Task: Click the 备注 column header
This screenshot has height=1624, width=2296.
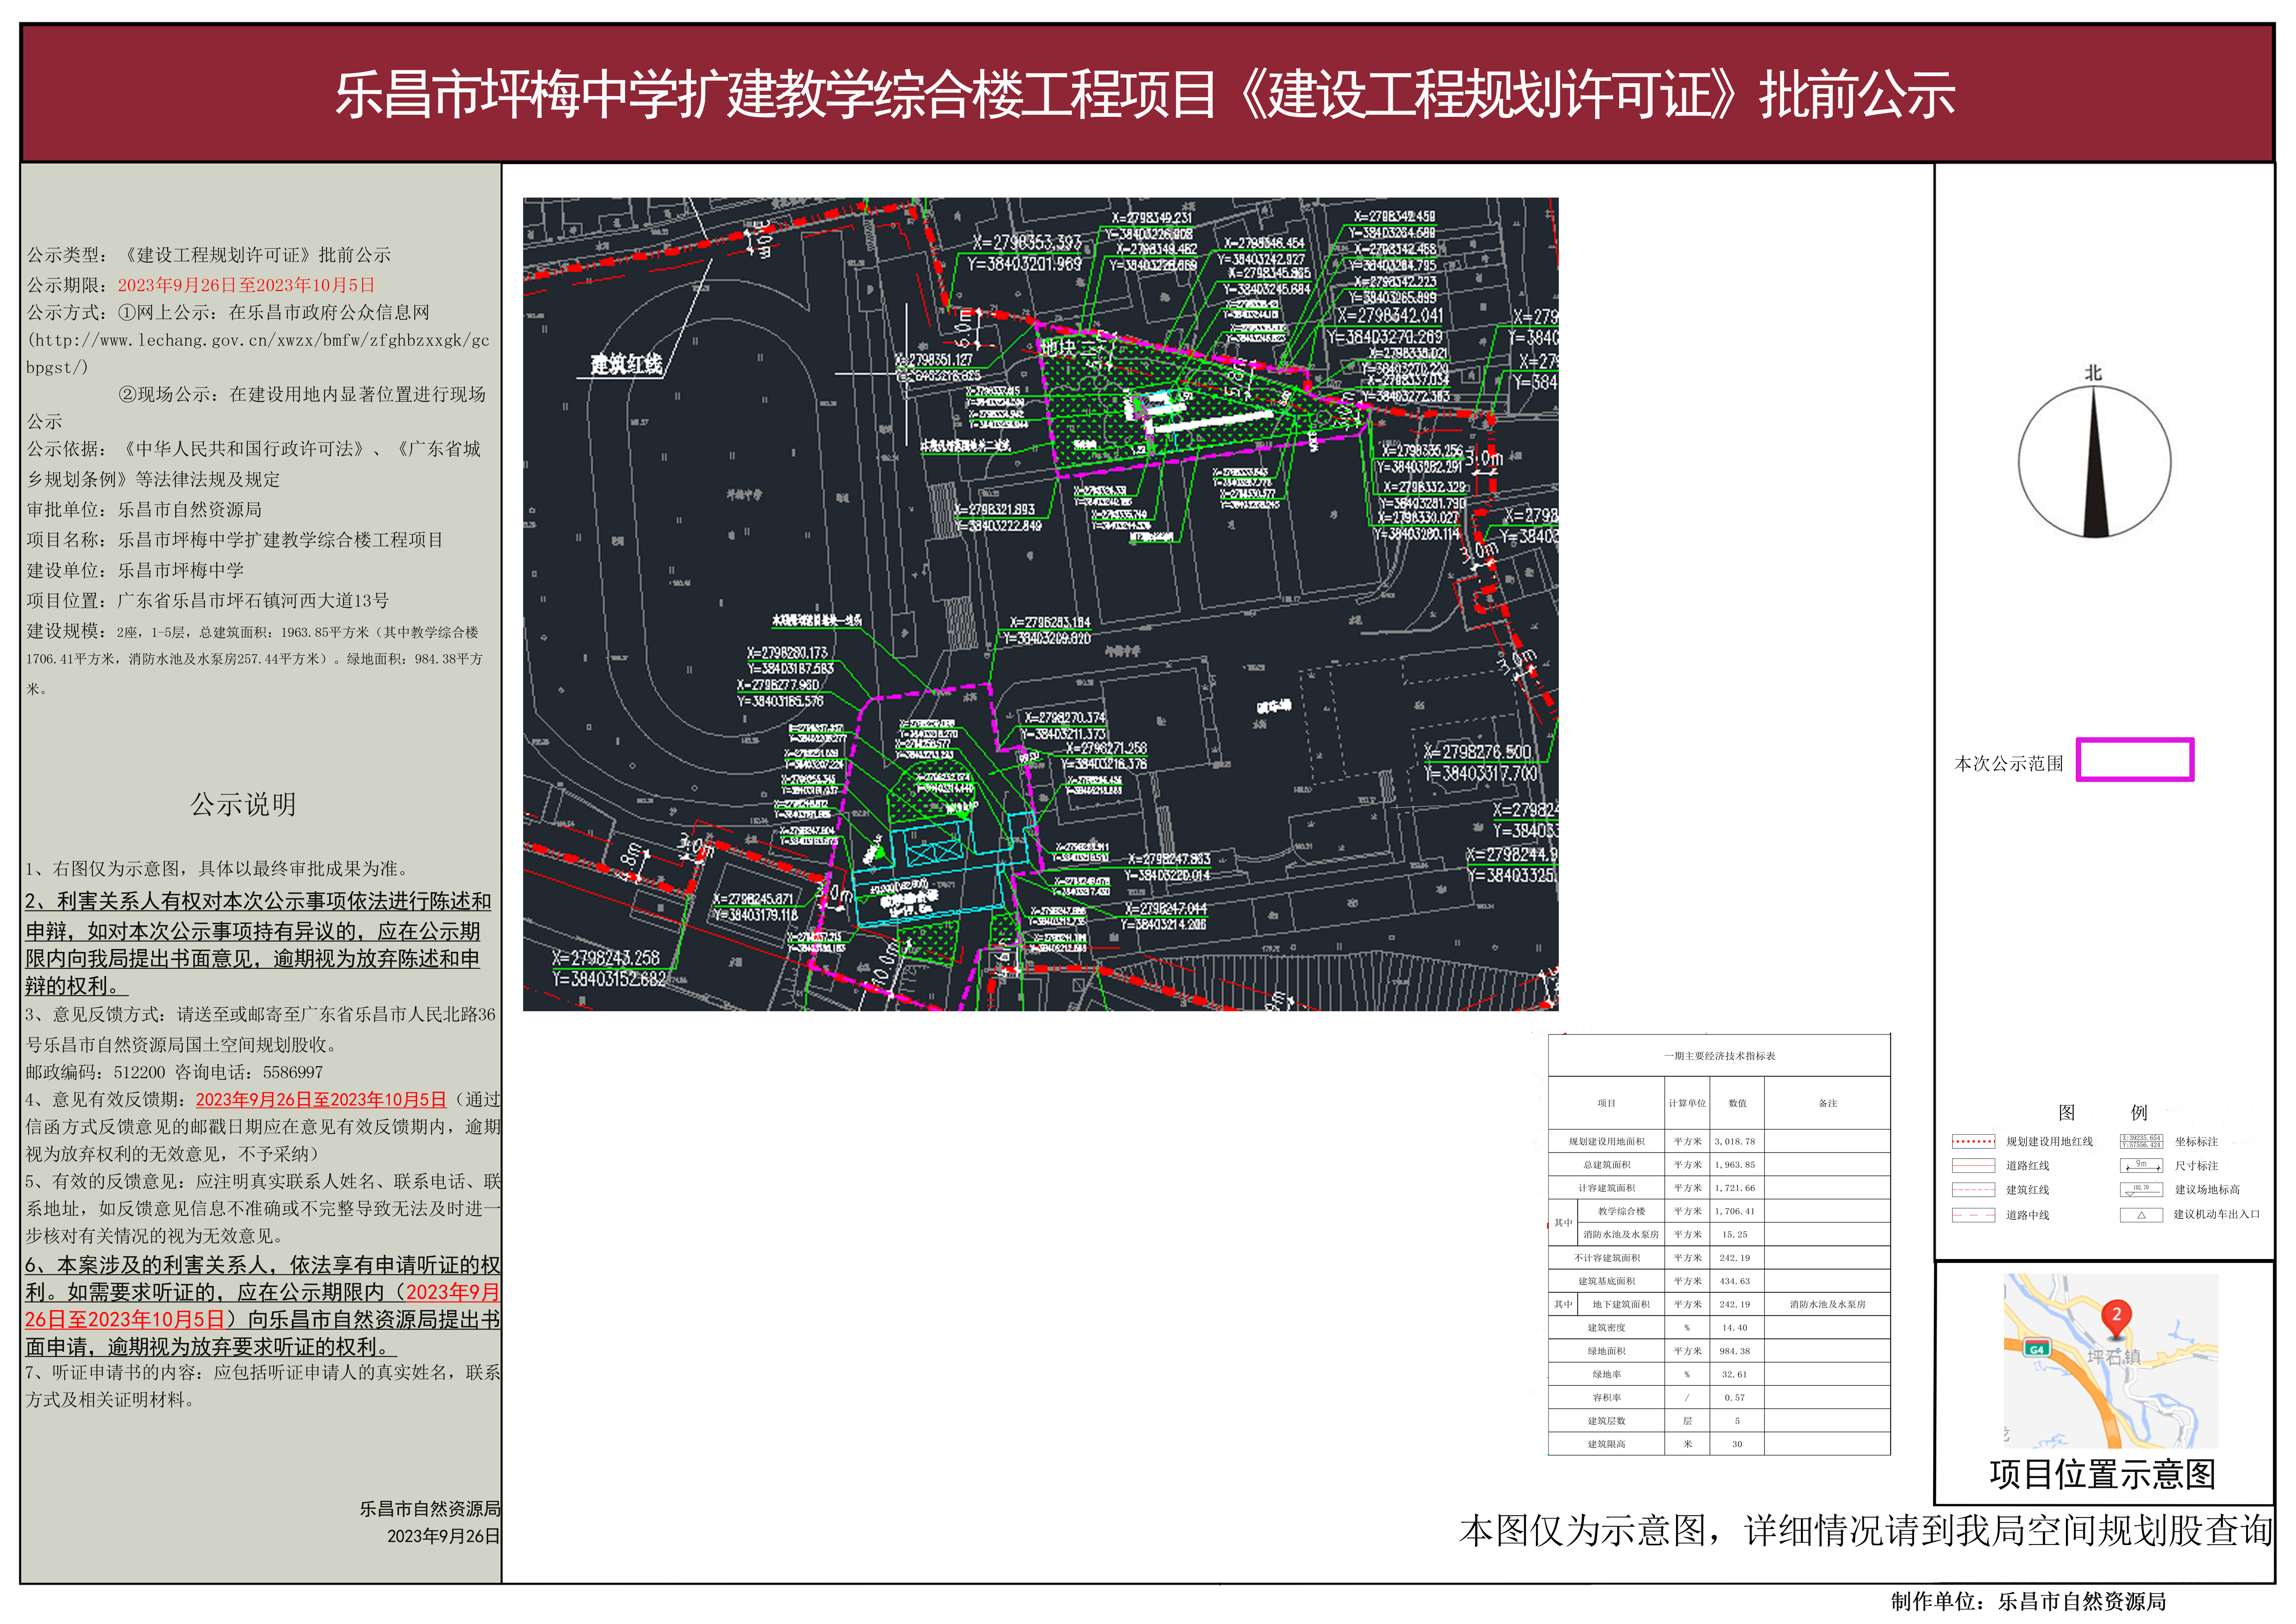Action: (x=1828, y=1103)
